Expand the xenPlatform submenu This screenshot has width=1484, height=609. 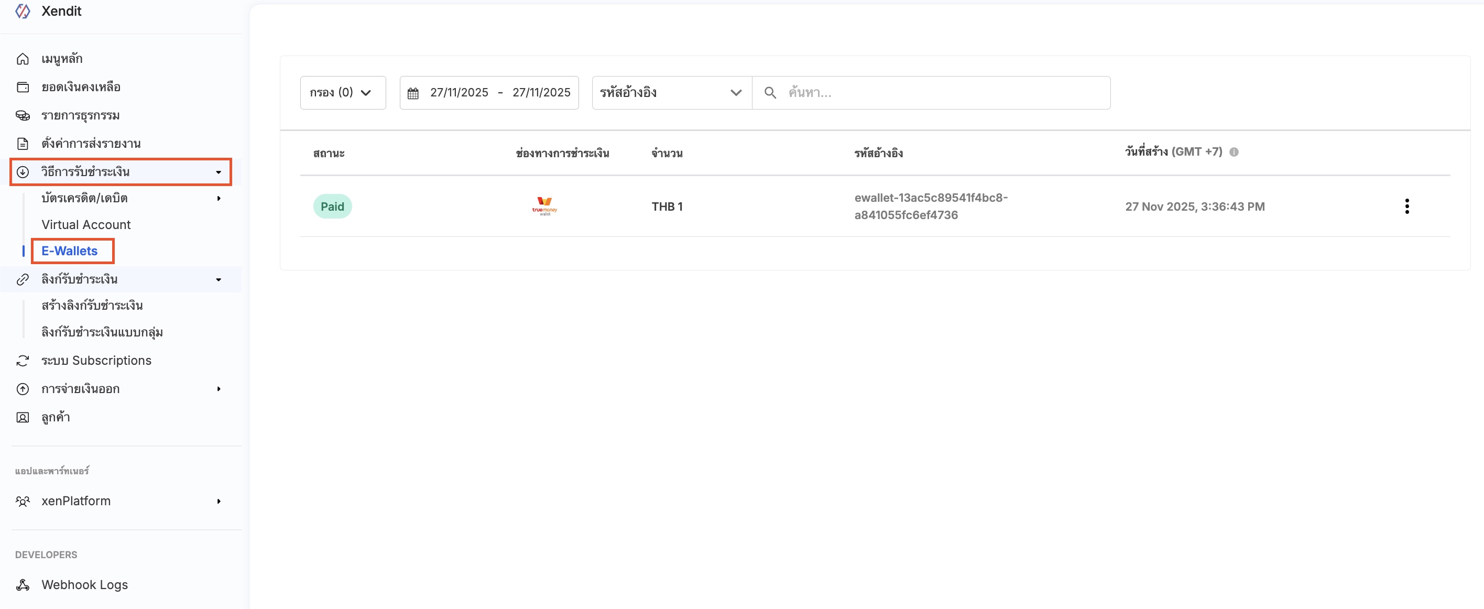[219, 501]
